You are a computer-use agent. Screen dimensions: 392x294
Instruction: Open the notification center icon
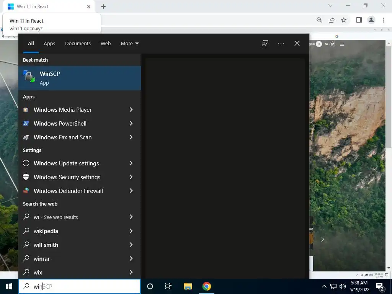click(x=380, y=286)
